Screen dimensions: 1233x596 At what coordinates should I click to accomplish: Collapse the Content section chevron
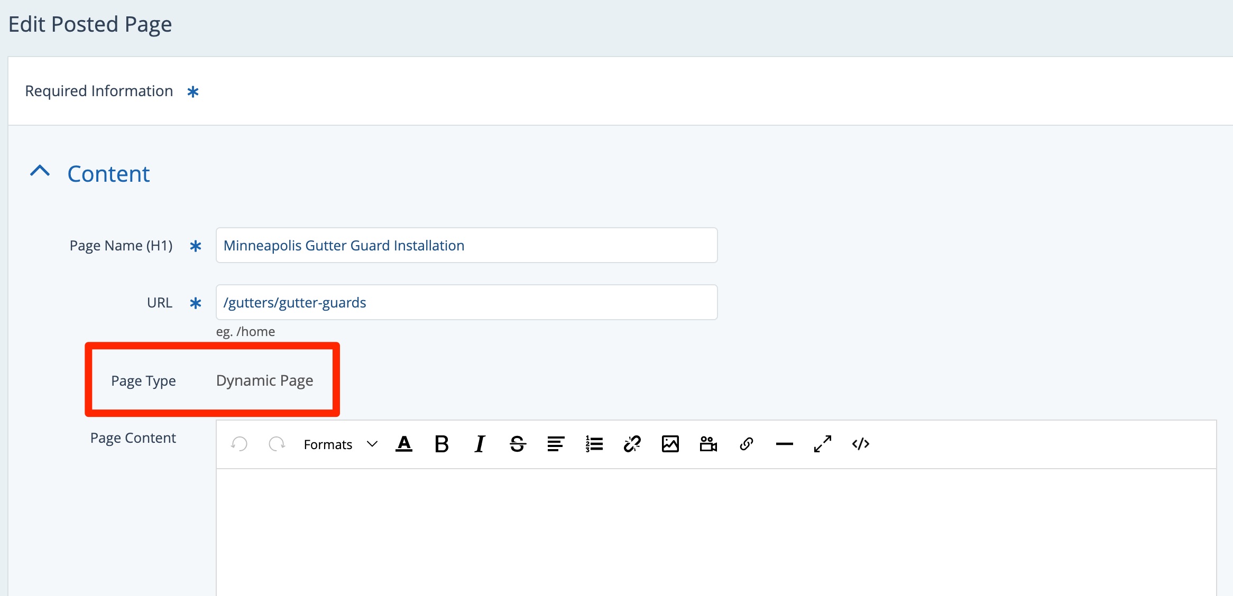pyautogui.click(x=40, y=172)
